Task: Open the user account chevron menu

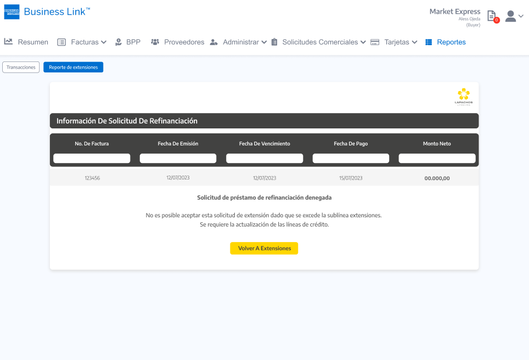Action: tap(521, 16)
